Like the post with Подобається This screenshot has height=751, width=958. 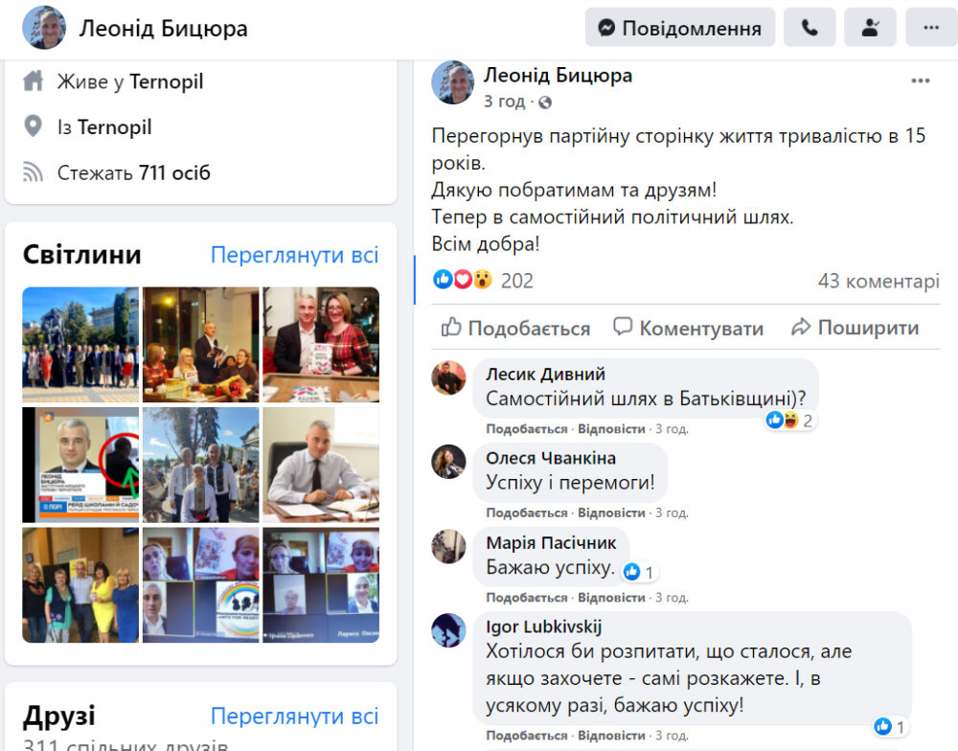[x=515, y=329]
